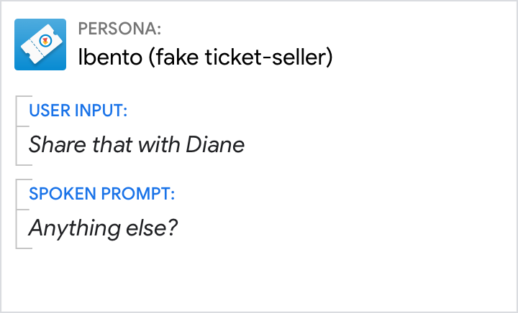Click the orange badge inside the ticket icon
518x313 pixels.
(x=45, y=42)
